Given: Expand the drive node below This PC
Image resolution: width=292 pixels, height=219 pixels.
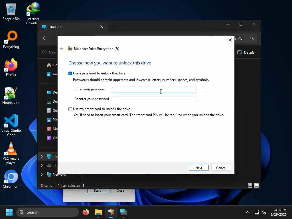Looking at the screenshot, I should click(42, 165).
